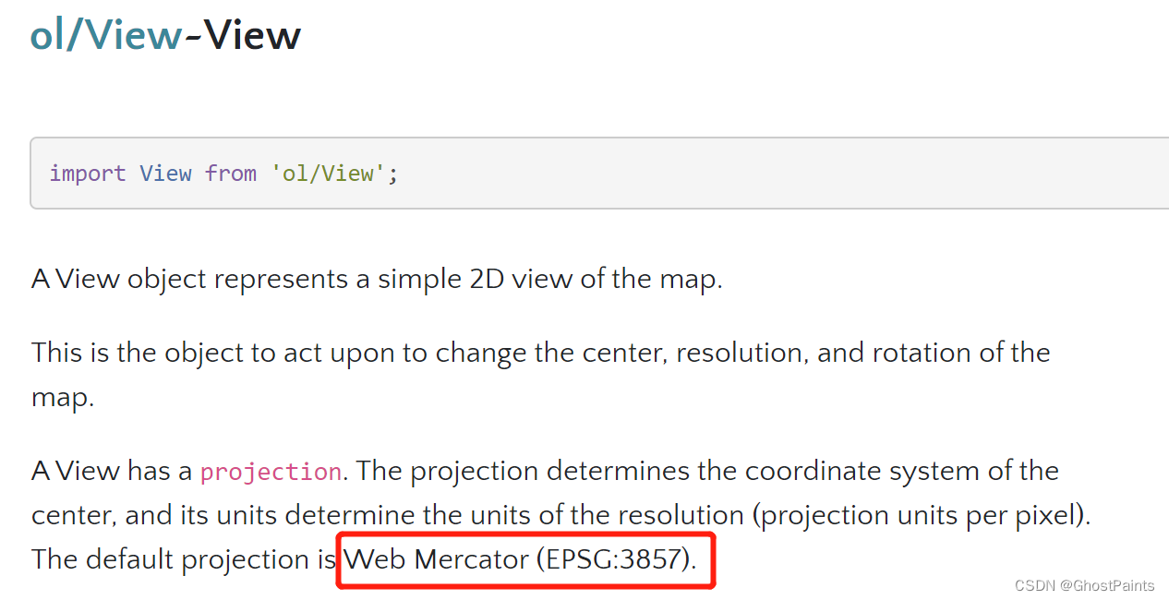Screen dimensions: 1169x600
Task: Open the pink projection code link
Action: coord(271,472)
